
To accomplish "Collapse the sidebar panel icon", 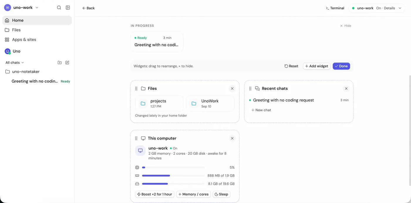I will (x=68, y=8).
